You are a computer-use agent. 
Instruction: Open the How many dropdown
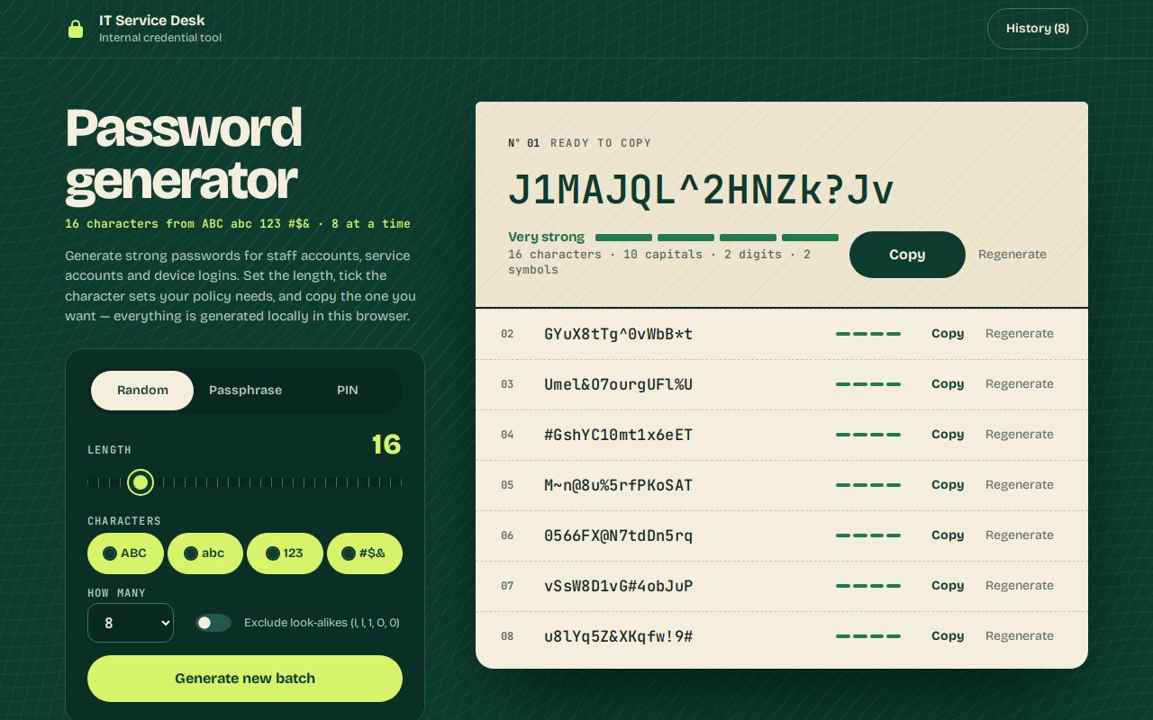(131, 623)
